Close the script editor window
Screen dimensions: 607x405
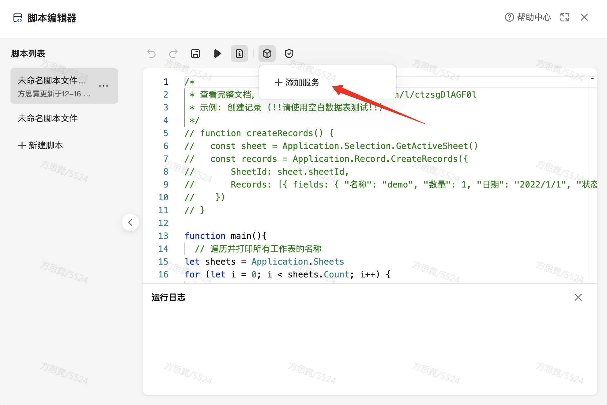click(584, 17)
